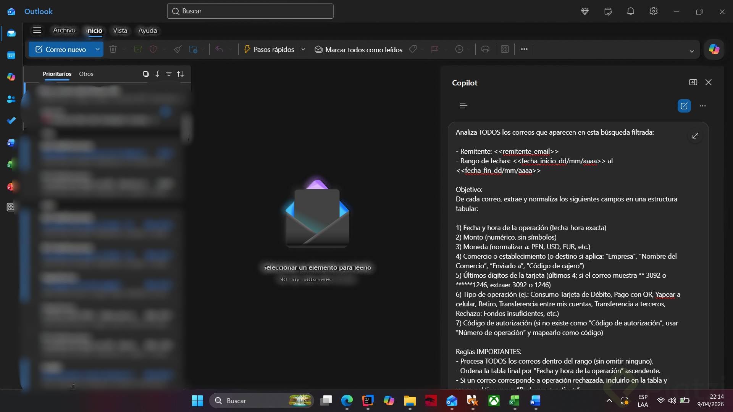Viewport: 733px width, 412px height.
Task: Open the Vista ribbon tab
Action: tap(120, 31)
